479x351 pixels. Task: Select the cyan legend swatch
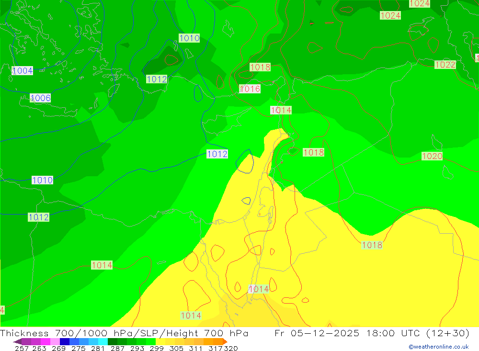click(103, 341)
